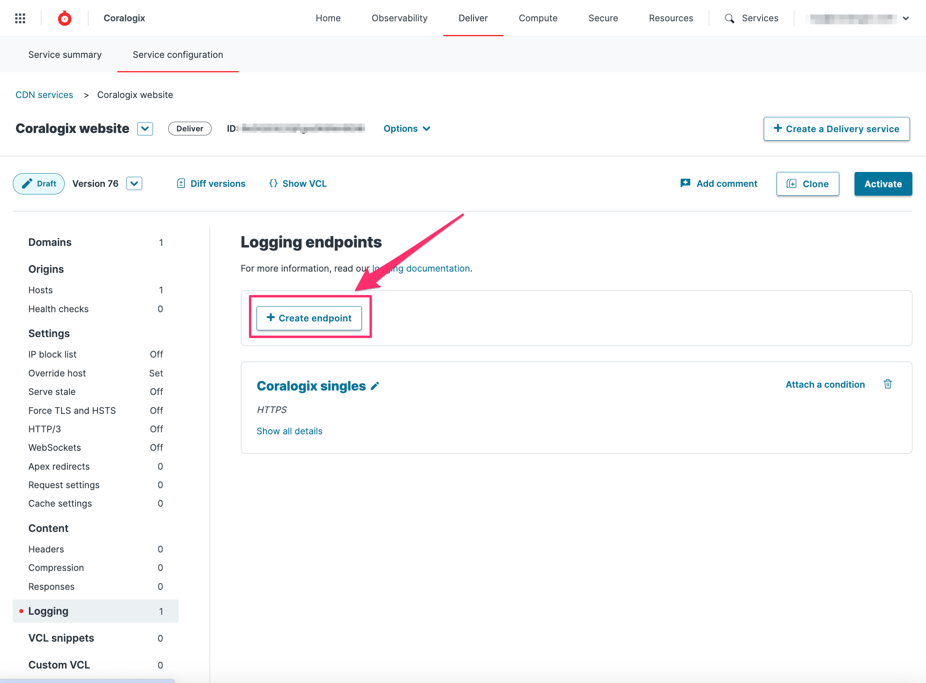This screenshot has width=926, height=683.
Task: Click the Diff versions document icon
Action: click(181, 183)
